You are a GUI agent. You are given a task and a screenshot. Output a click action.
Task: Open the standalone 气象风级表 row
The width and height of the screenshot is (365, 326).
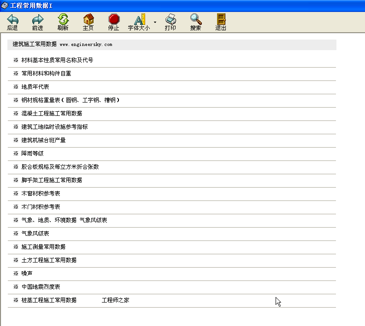point(35,234)
